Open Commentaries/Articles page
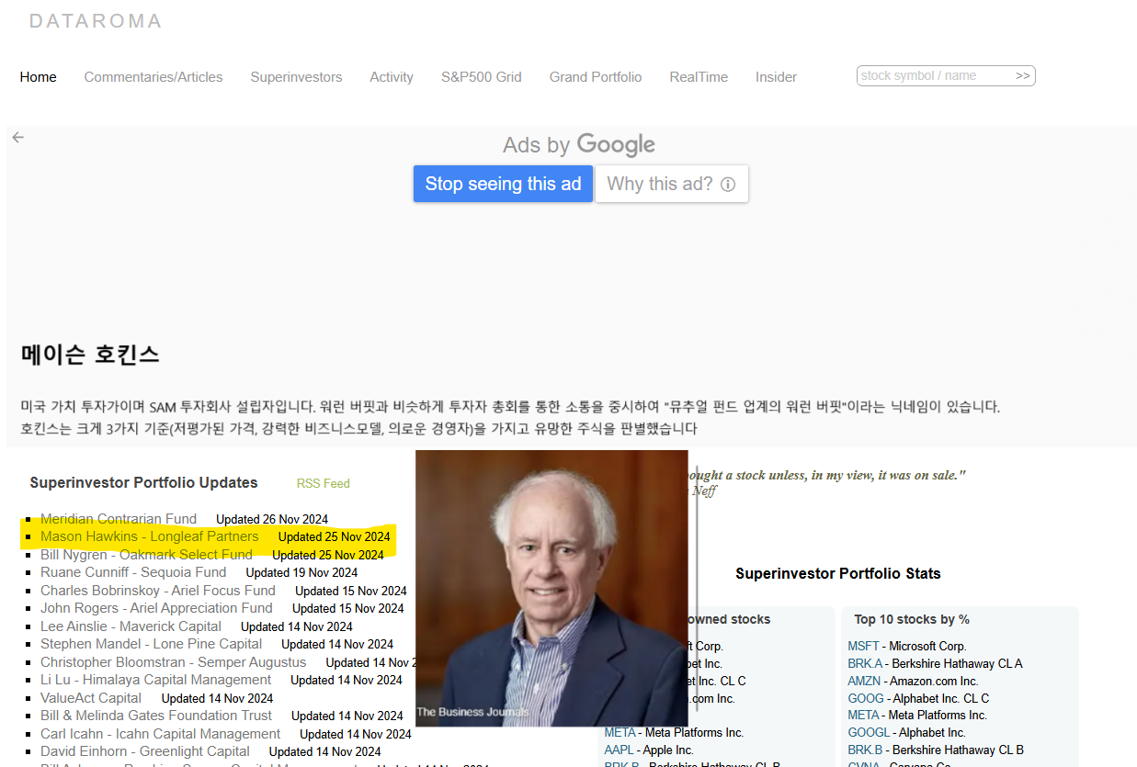Viewport: 1137px width, 767px height. [x=153, y=77]
